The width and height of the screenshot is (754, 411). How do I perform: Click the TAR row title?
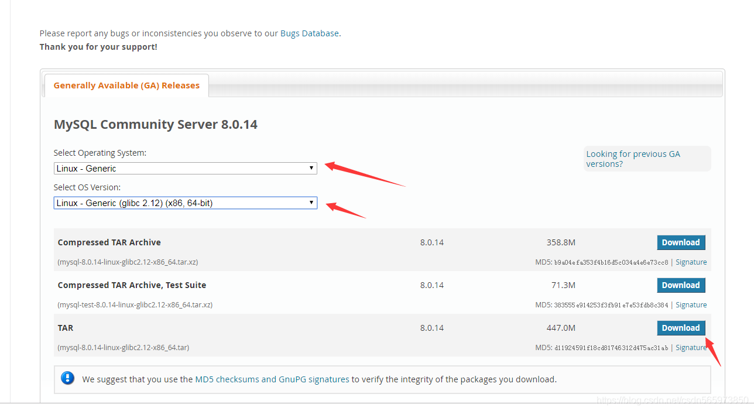point(66,328)
